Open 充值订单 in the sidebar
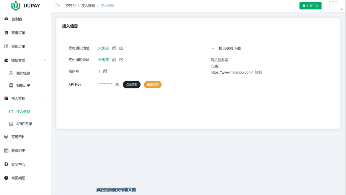The image size is (346, 195). point(18,33)
